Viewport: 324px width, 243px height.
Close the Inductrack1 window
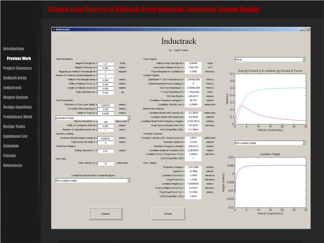click(308, 29)
